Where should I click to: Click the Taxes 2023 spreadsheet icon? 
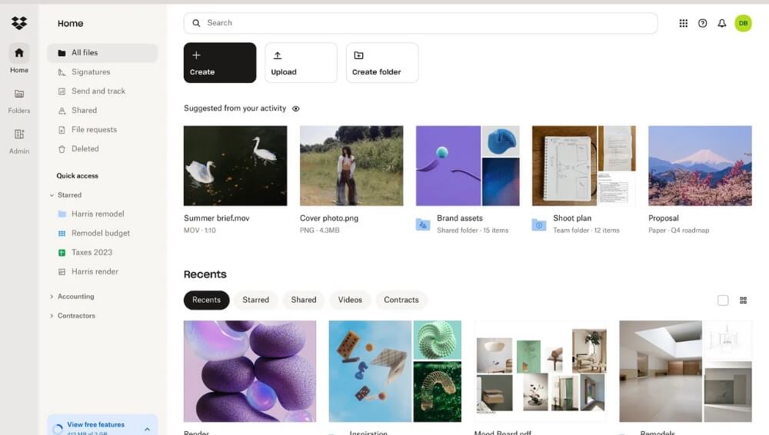click(62, 253)
